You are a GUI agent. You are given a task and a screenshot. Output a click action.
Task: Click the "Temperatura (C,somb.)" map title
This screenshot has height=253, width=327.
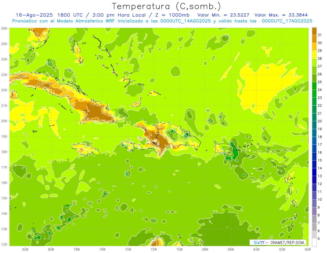166,6
